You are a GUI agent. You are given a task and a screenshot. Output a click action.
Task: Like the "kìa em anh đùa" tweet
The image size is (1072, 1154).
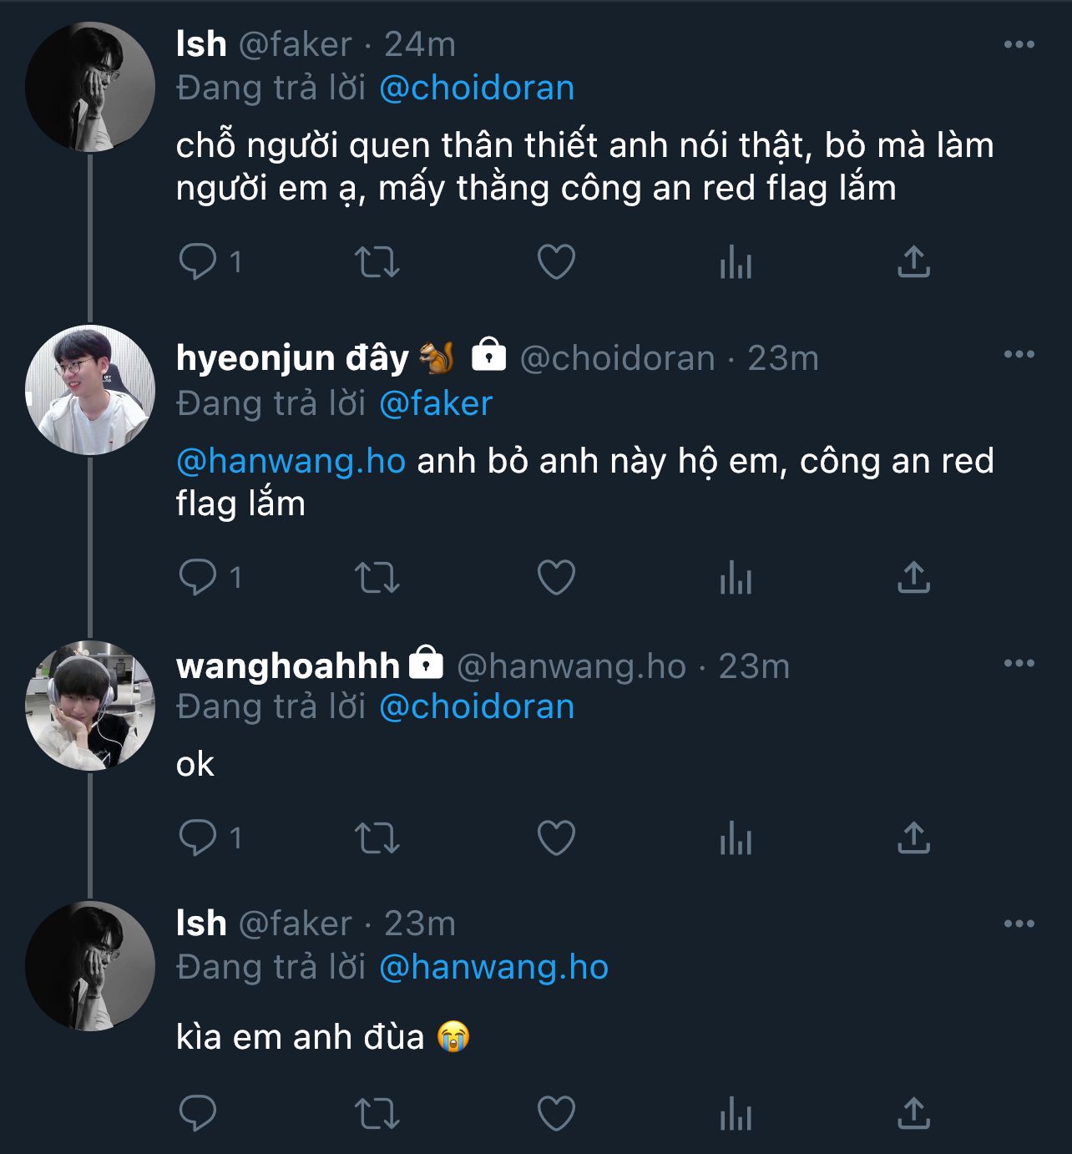tap(556, 1113)
